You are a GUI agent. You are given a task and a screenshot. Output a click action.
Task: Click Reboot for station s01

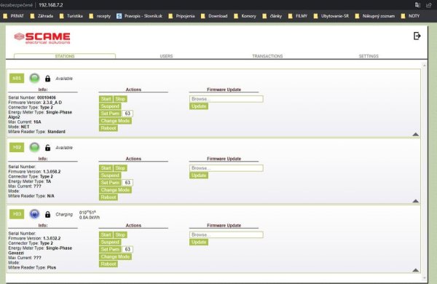109,128
